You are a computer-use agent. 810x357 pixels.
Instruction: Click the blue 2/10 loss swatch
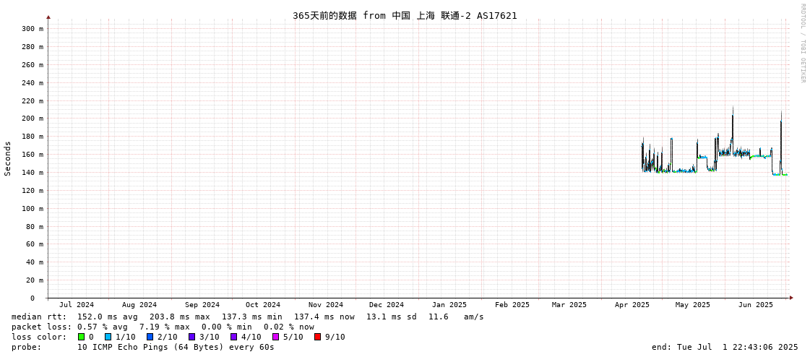[x=150, y=337]
